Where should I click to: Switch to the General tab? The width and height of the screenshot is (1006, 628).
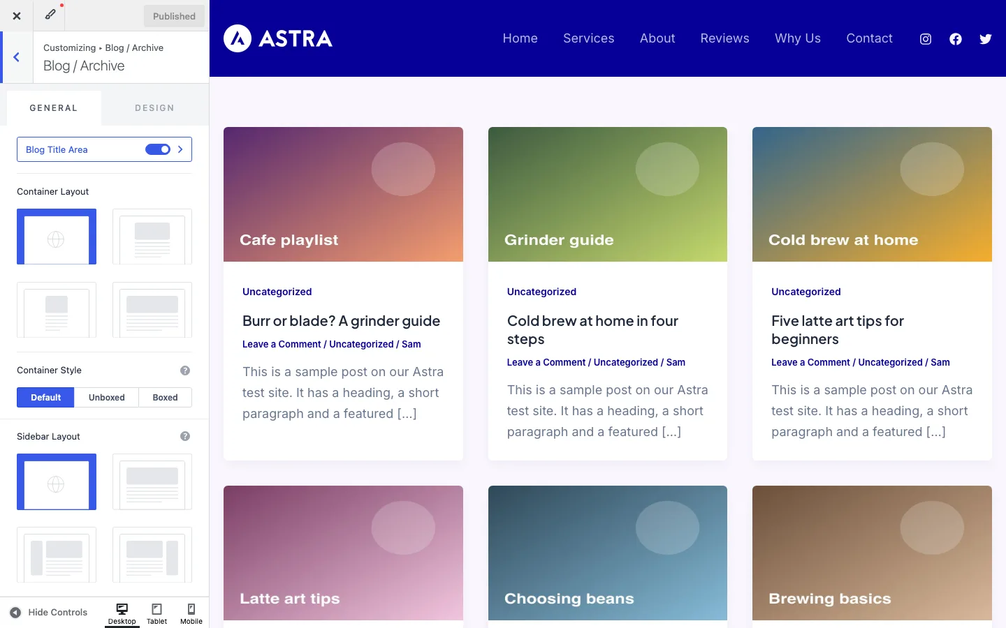(54, 108)
